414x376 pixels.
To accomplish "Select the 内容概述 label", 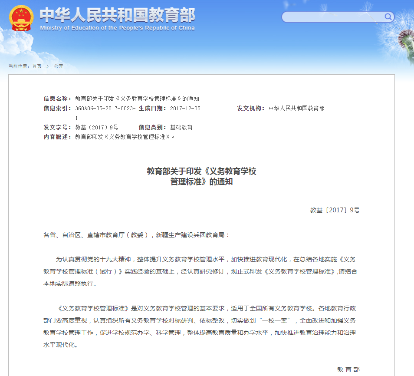I will pos(57,137).
